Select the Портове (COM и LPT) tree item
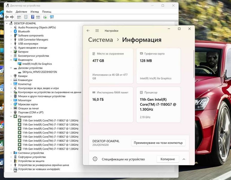 pyautogui.click(x=31, y=112)
